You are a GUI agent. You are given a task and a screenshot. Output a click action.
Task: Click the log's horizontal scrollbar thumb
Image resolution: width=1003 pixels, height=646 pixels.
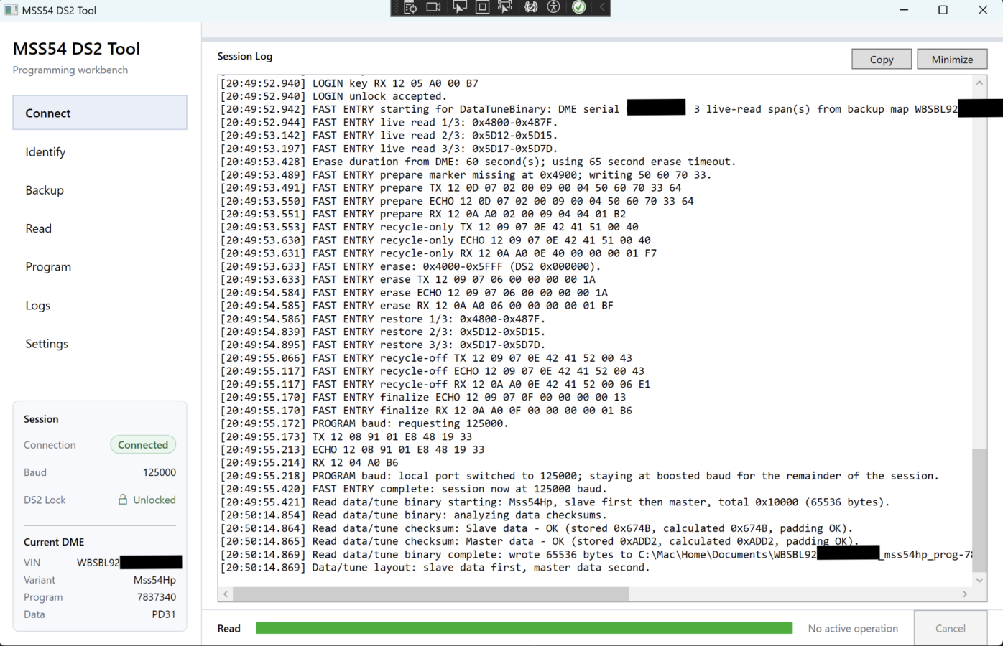431,594
